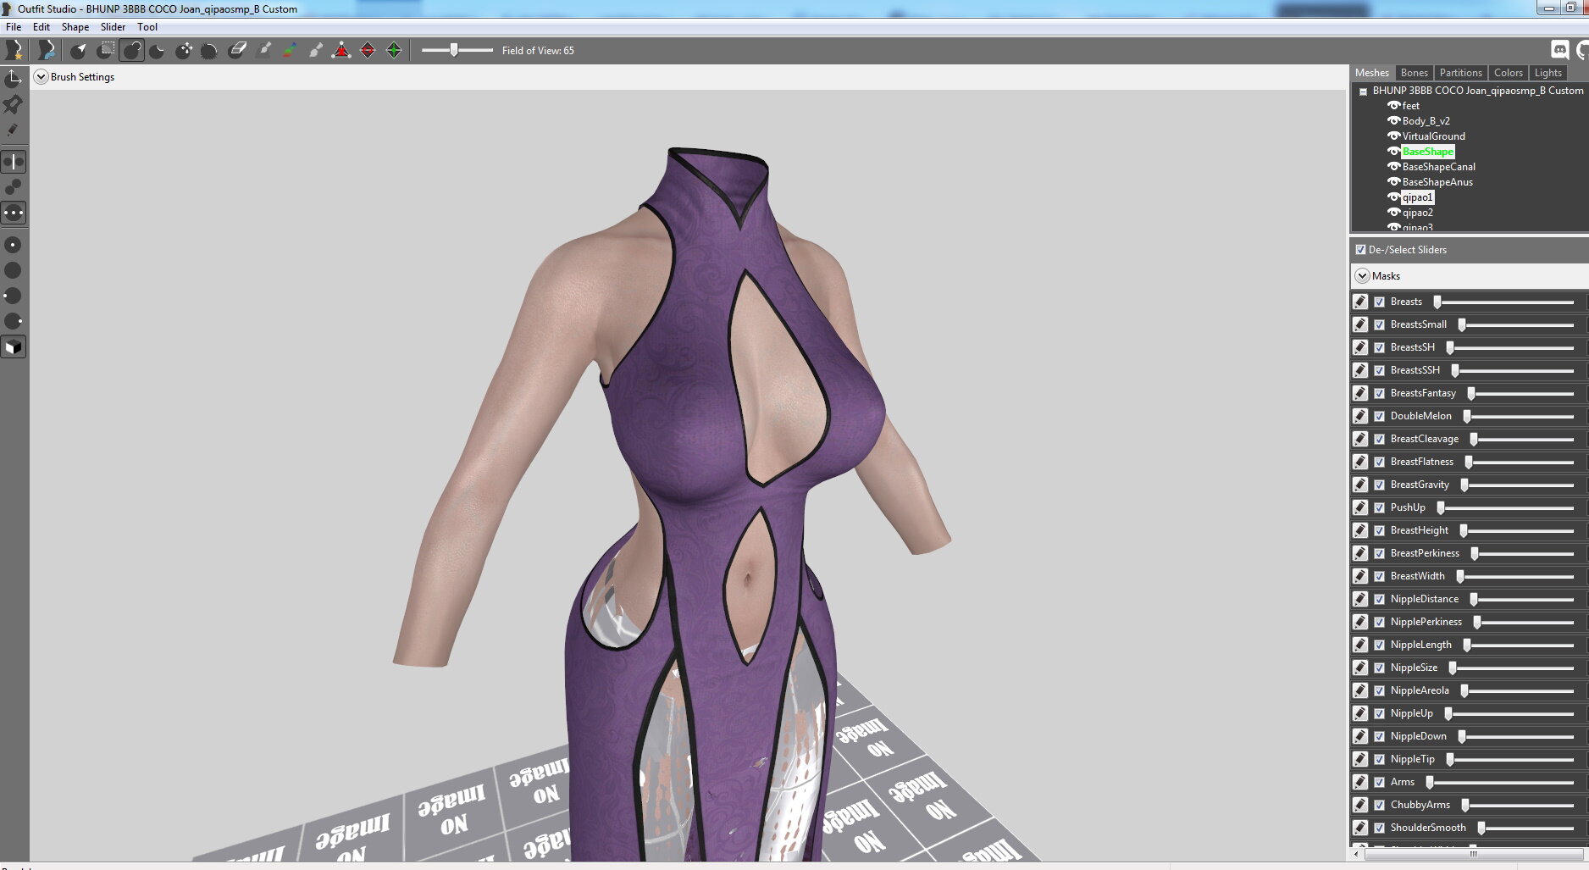Hide the Body_B_v2 mesh via eye icon

(x=1393, y=121)
